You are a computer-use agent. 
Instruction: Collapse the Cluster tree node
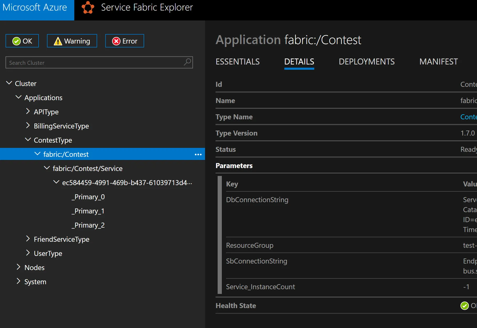coord(9,83)
